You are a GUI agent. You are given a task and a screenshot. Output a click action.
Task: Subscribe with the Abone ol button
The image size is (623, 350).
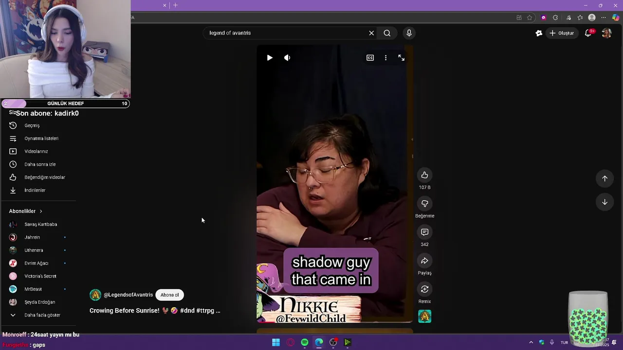click(x=169, y=295)
